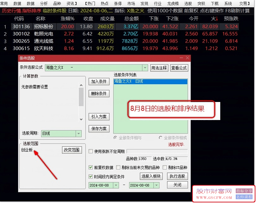
Task: Click the 代码 column header
Action: pyautogui.click(x=19, y=19)
